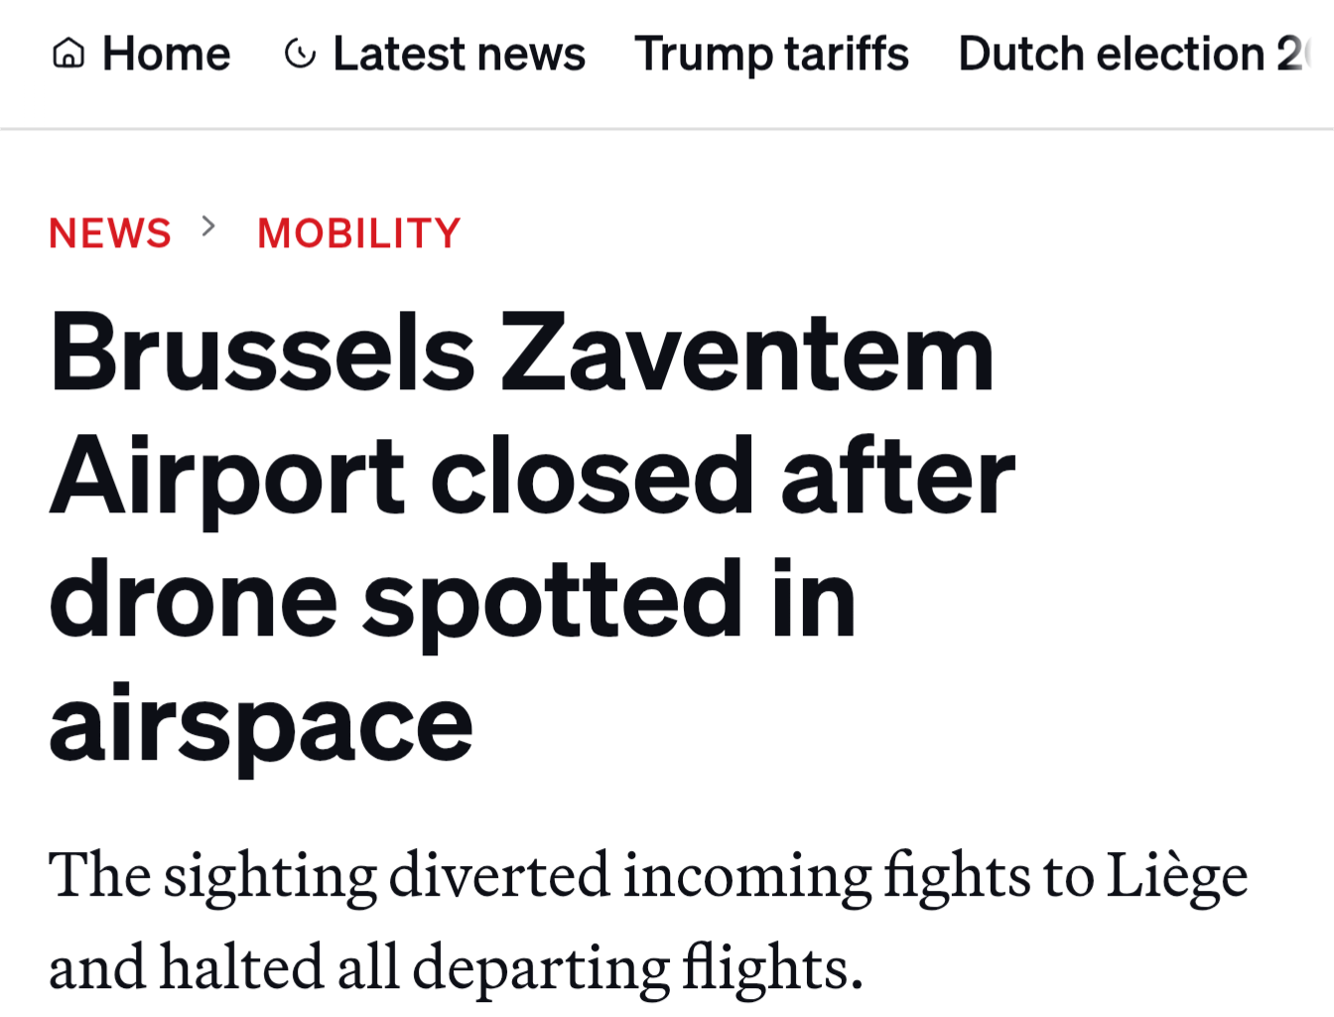
Task: Navigate to the NEWS breadcrumb link
Action: 109,232
